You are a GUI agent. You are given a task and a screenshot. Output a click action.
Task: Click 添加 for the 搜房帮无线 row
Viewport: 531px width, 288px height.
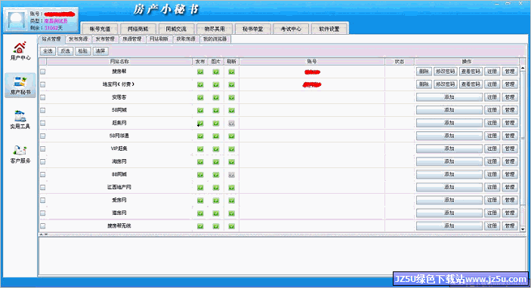click(449, 226)
